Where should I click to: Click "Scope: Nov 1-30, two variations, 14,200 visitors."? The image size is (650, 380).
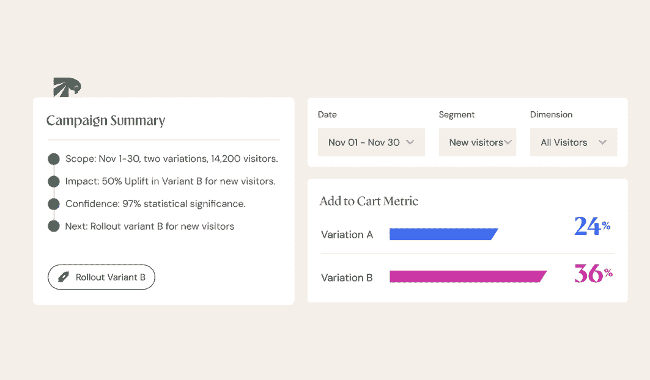[172, 159]
